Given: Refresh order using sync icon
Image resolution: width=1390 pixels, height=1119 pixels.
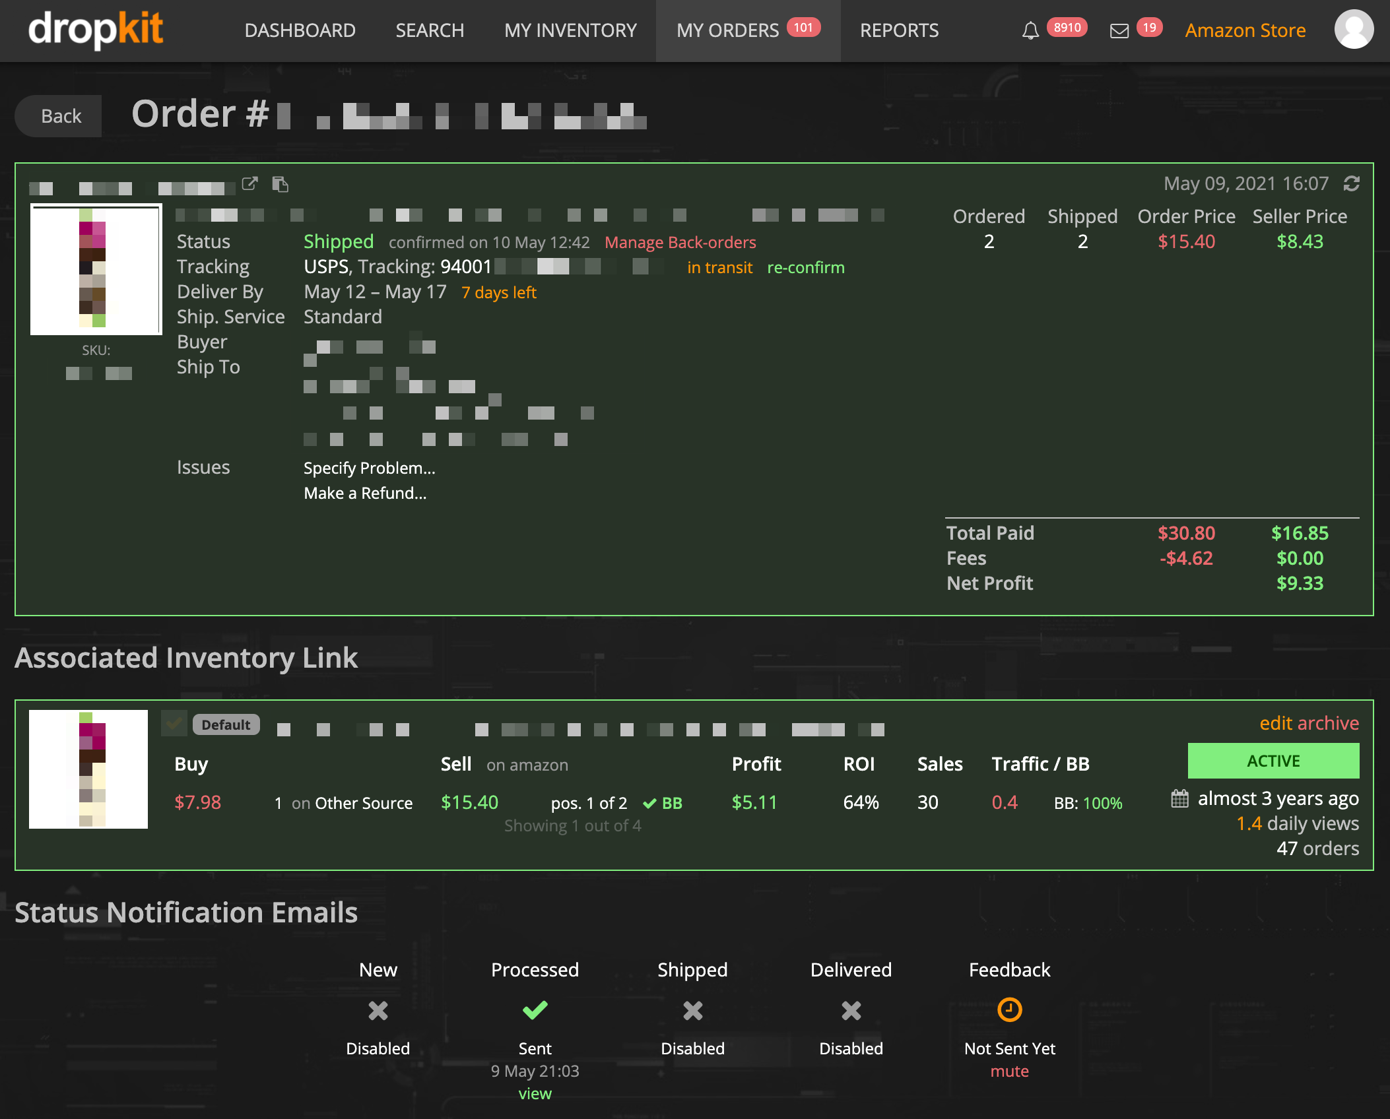Looking at the screenshot, I should [1351, 184].
